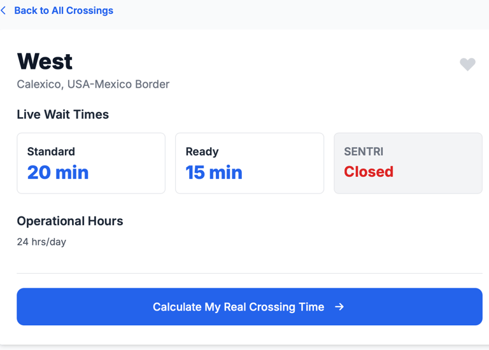Click the 15 min Ready wait value
This screenshot has height=350, width=489.
pos(214,172)
